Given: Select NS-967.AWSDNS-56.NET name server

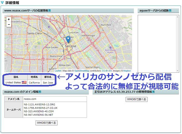Looking at the screenshot, I should click(39, 115).
